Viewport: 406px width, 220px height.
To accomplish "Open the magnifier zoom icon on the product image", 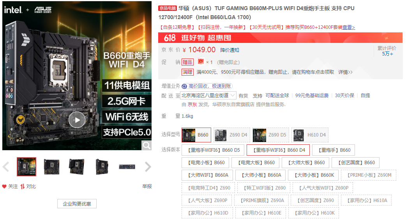I will 147,145.
